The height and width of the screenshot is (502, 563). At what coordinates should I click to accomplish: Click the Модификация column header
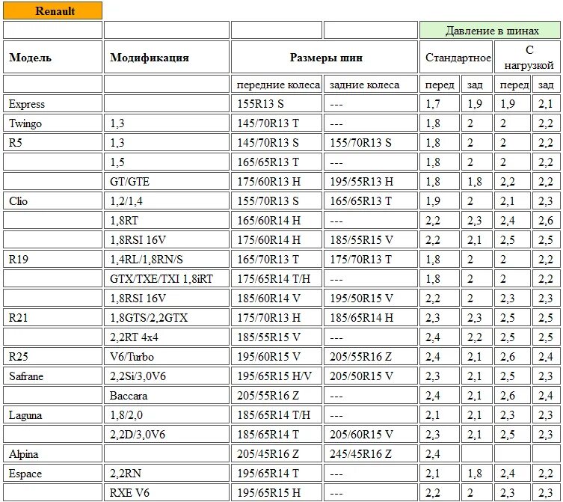pos(167,57)
